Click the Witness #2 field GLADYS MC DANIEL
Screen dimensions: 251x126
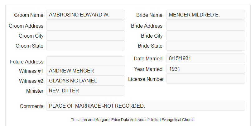point(85,81)
